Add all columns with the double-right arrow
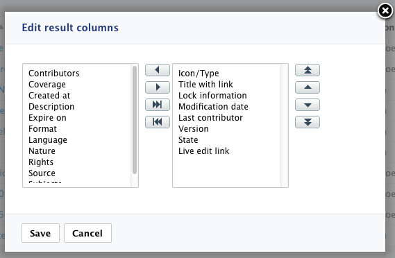 tap(158, 105)
